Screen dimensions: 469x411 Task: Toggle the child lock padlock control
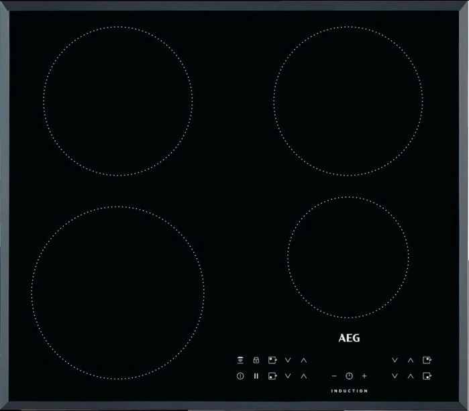point(256,360)
